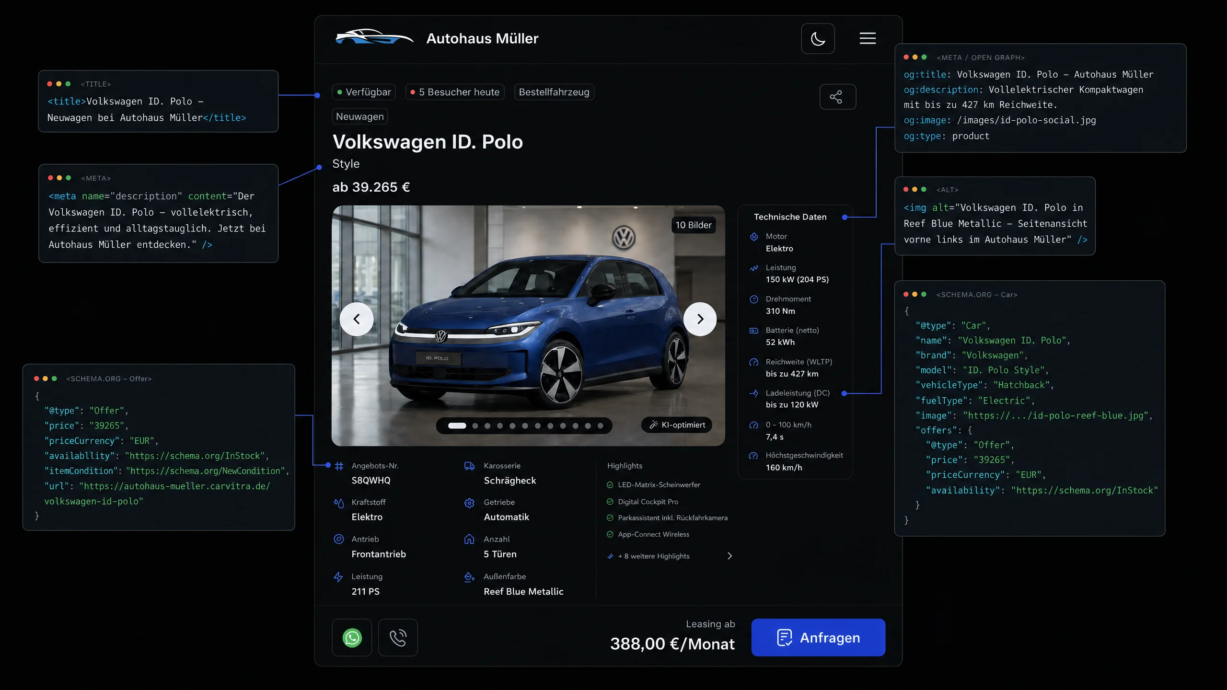
Task: Click the '52 kWh' battery value
Action: pos(780,342)
